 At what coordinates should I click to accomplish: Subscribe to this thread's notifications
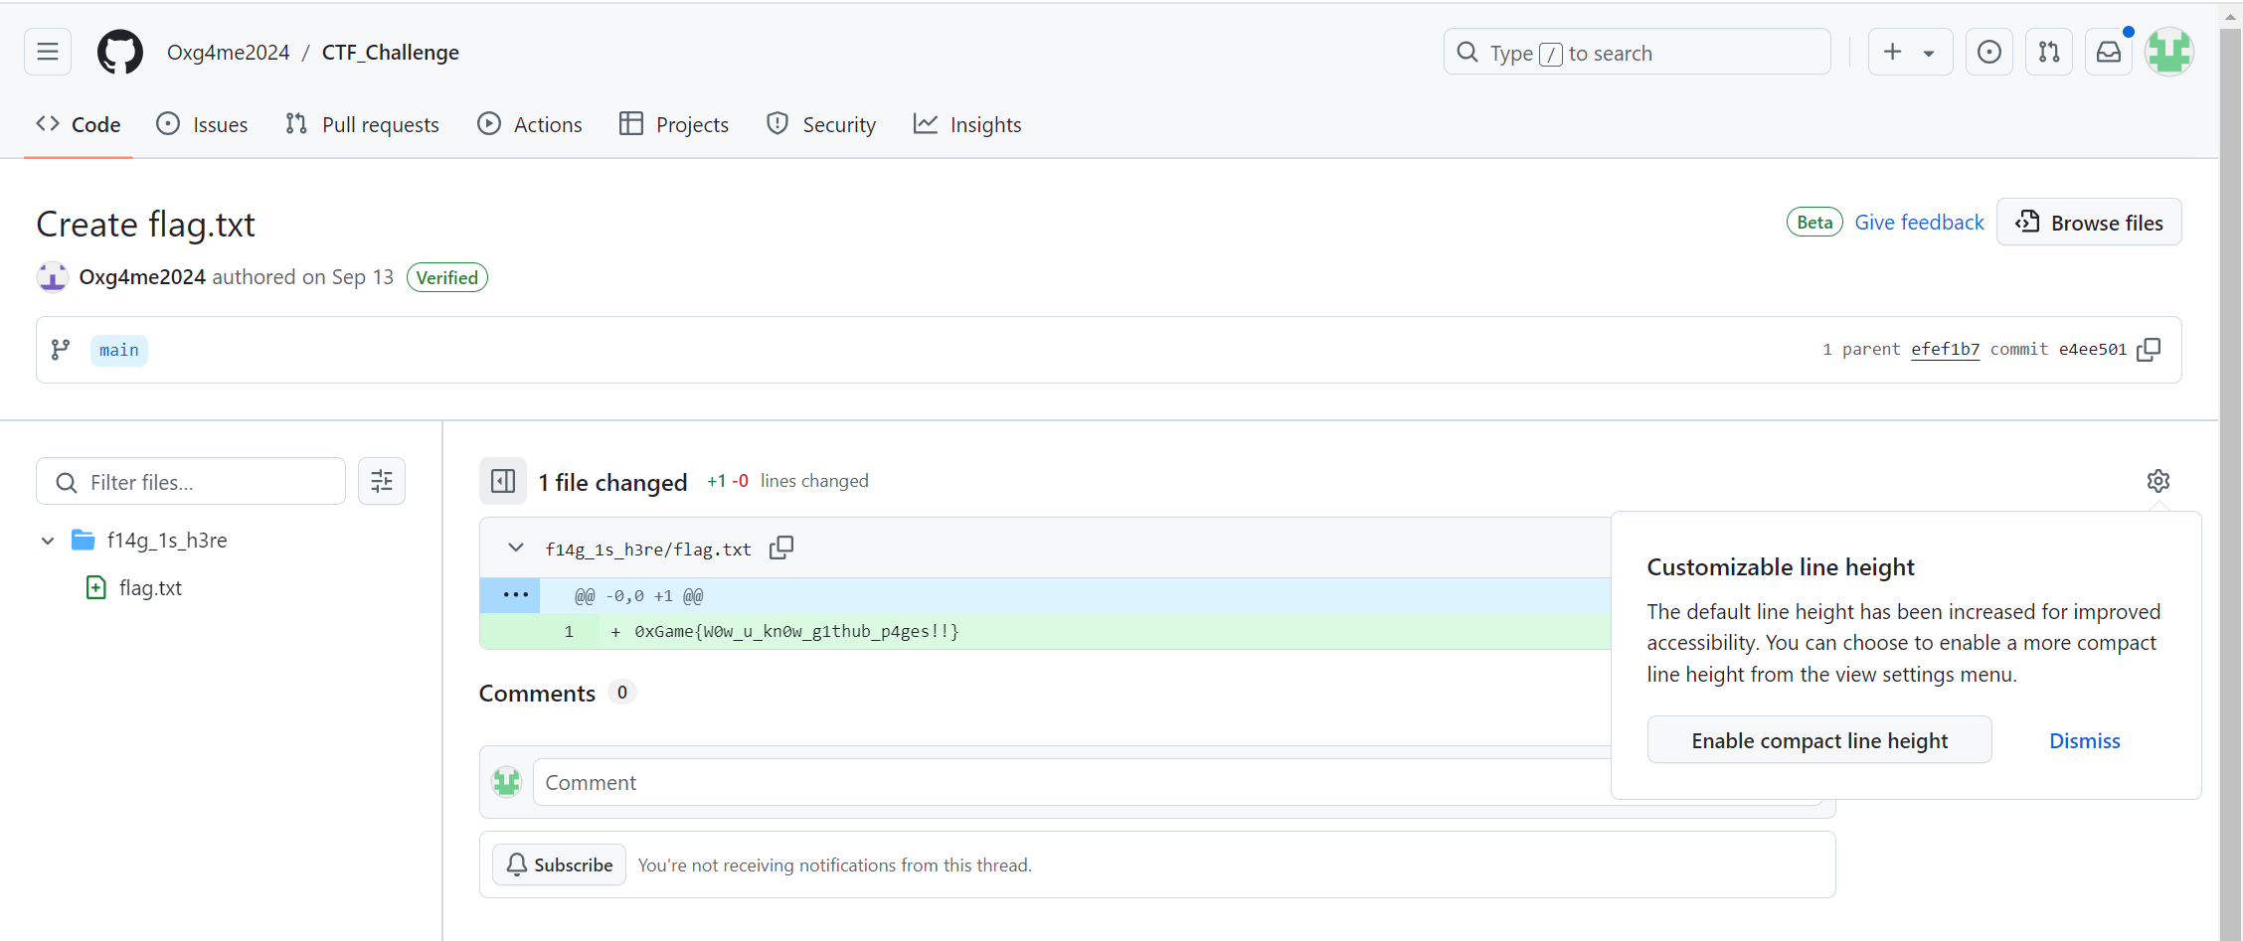point(559,864)
